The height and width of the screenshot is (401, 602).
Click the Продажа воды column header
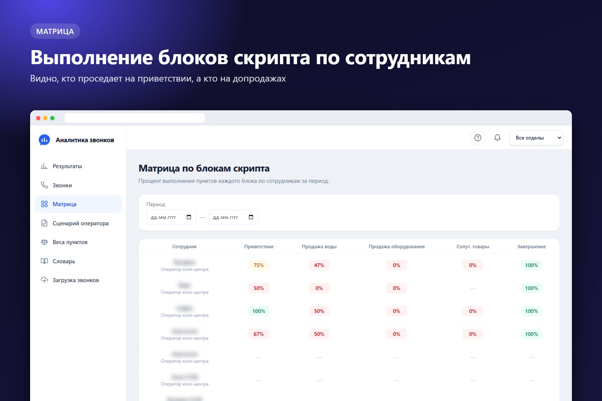tap(319, 247)
